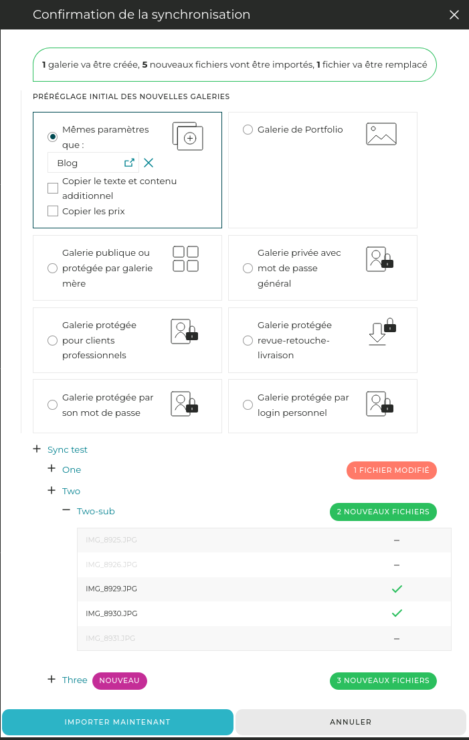Screen dimensions: 469x740
Task: Click the Importer maintenant button
Action: [x=118, y=722]
